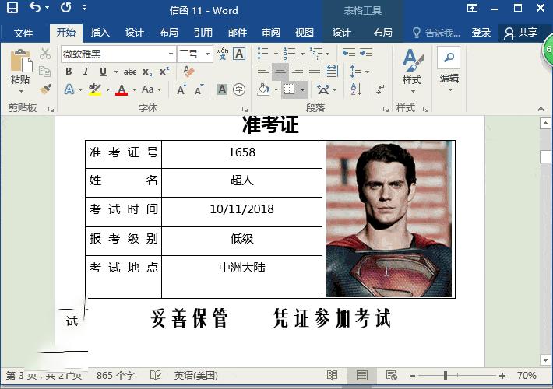This screenshot has height=389, width=553.
Task: Open line spacing options
Action: coord(359,72)
